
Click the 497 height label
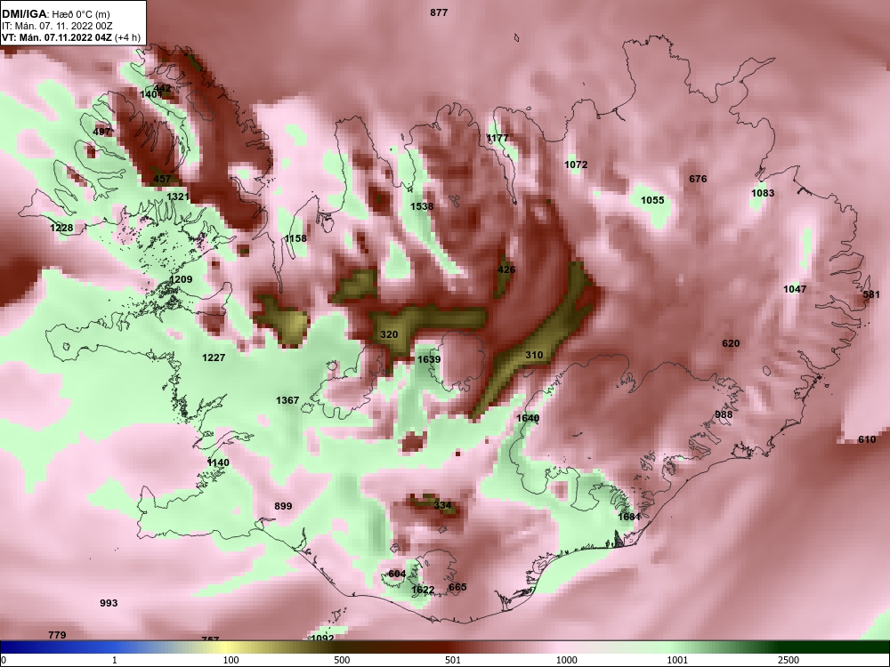tap(101, 132)
